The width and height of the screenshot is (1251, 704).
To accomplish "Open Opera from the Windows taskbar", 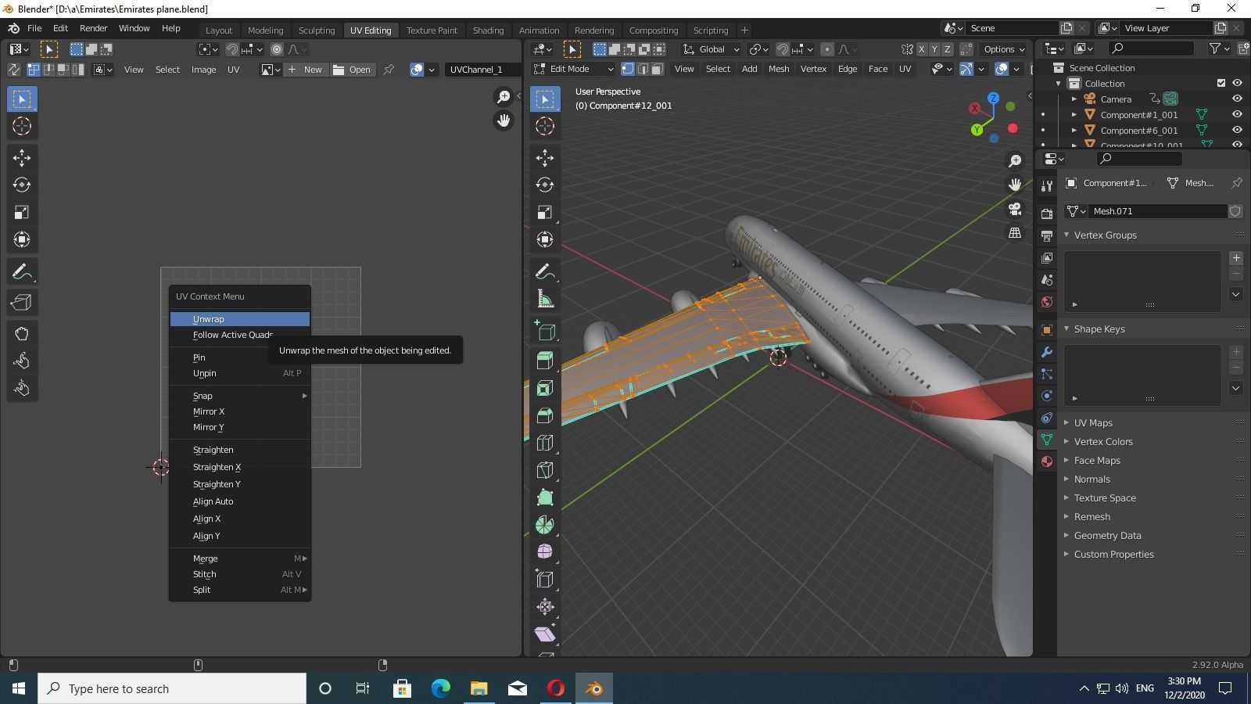I will pos(556,688).
